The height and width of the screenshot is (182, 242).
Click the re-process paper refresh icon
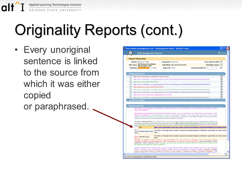coord(128,100)
